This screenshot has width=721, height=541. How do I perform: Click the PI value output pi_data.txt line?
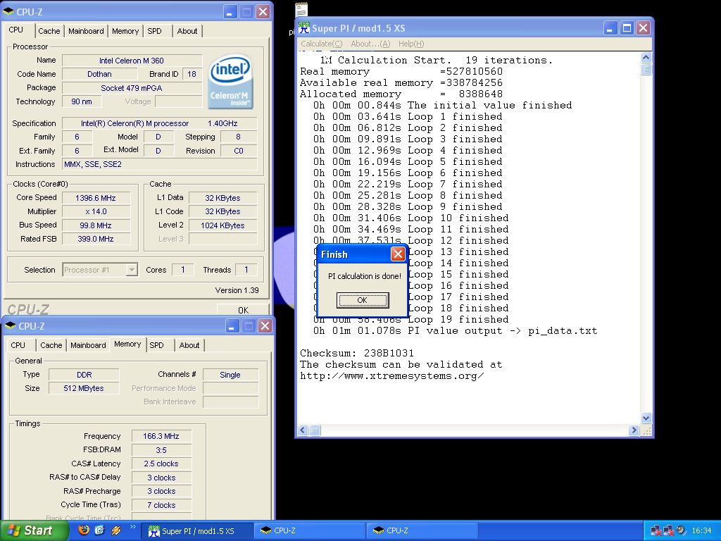[456, 331]
